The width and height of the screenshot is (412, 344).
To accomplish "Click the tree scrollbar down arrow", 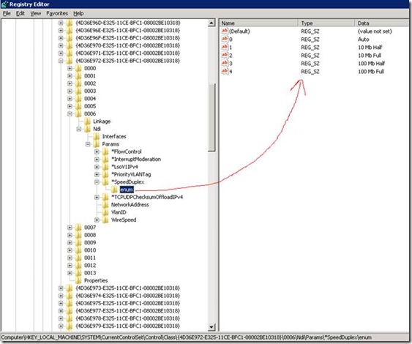I will point(211,327).
